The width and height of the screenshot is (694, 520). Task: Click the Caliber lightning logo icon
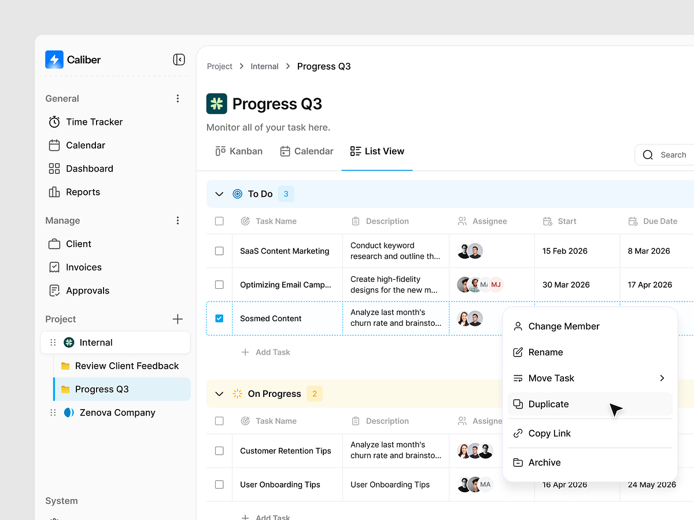[x=54, y=60]
